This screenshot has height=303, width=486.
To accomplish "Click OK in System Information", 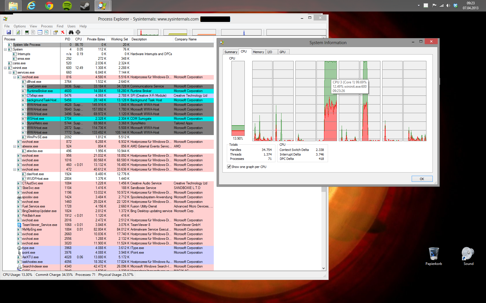I will 422,179.
